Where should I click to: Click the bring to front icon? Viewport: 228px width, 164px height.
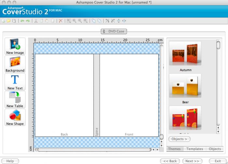(x=94, y=21)
